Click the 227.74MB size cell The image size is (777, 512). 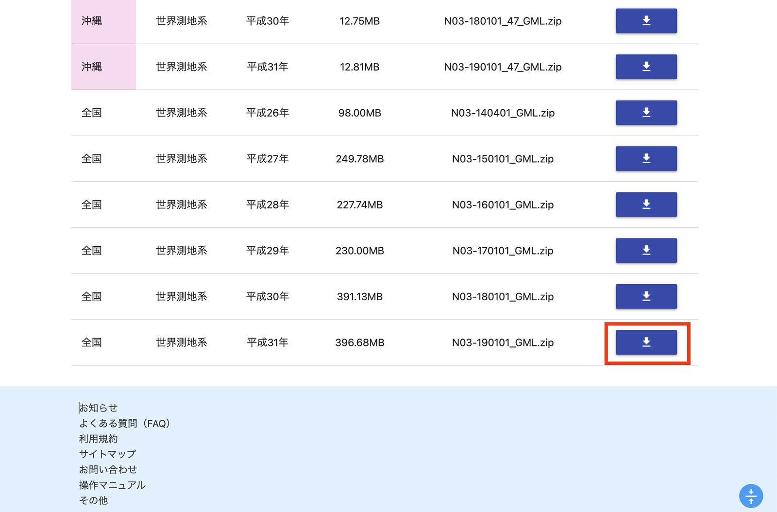(x=360, y=205)
